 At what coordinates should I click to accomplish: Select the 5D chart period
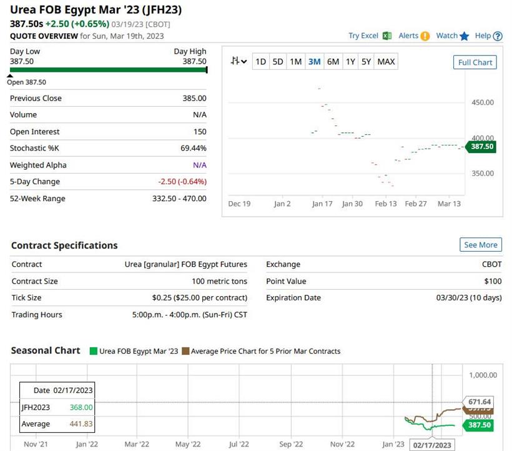pyautogui.click(x=278, y=61)
